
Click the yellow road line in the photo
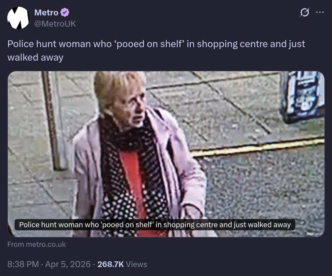258,148
